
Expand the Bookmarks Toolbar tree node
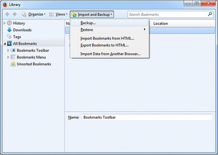pos(8,50)
